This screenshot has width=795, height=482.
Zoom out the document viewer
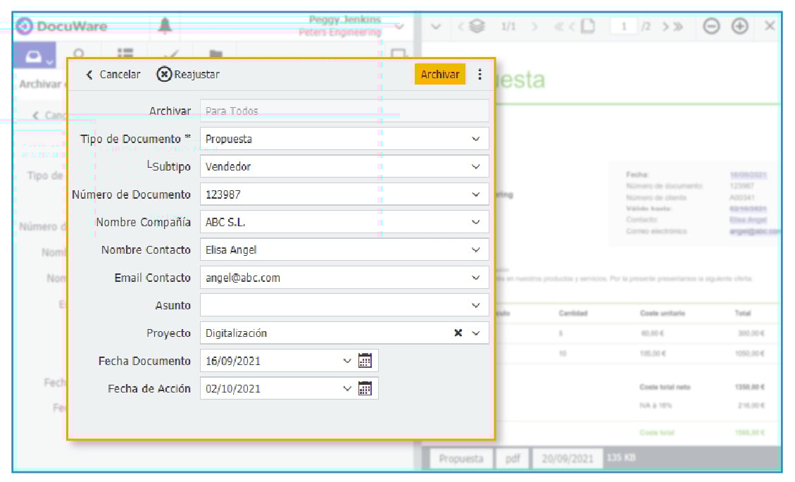pos(712,26)
